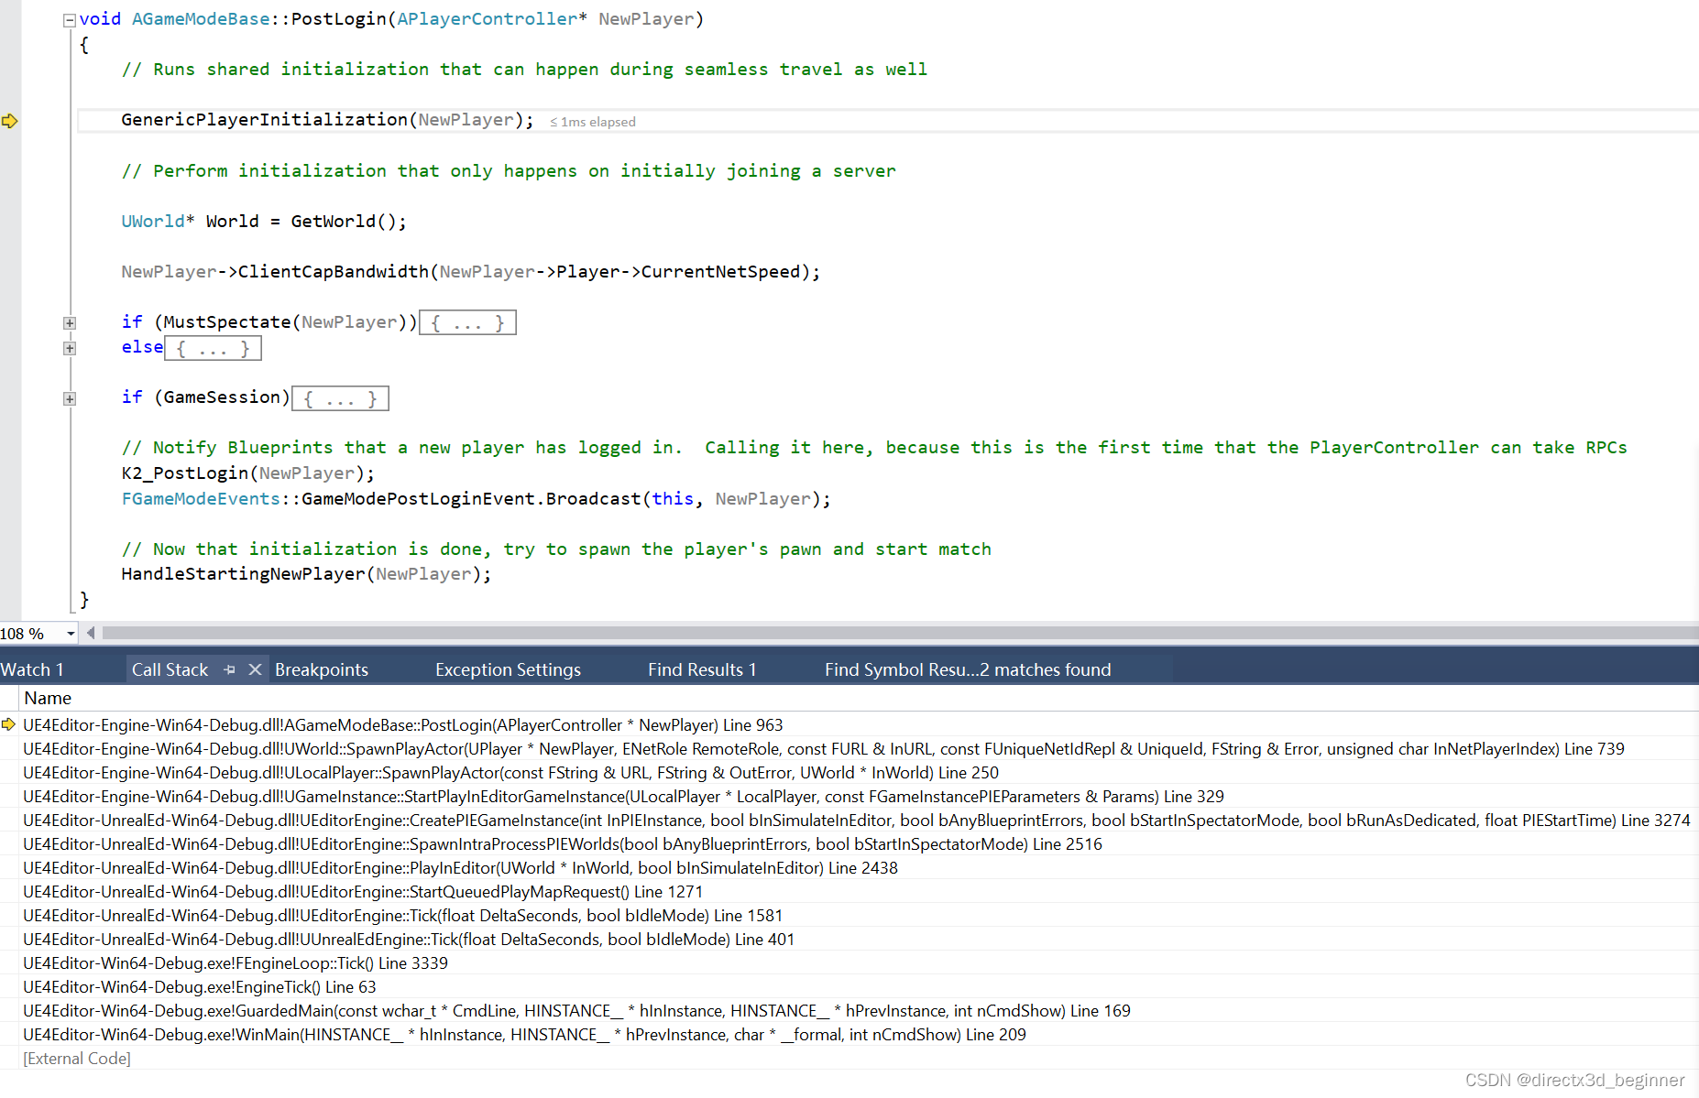Select the CreatePIEGameInstance stack frame
1699x1098 pixels.
coord(856,820)
